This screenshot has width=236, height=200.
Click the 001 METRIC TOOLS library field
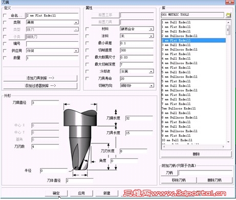coord(192,15)
